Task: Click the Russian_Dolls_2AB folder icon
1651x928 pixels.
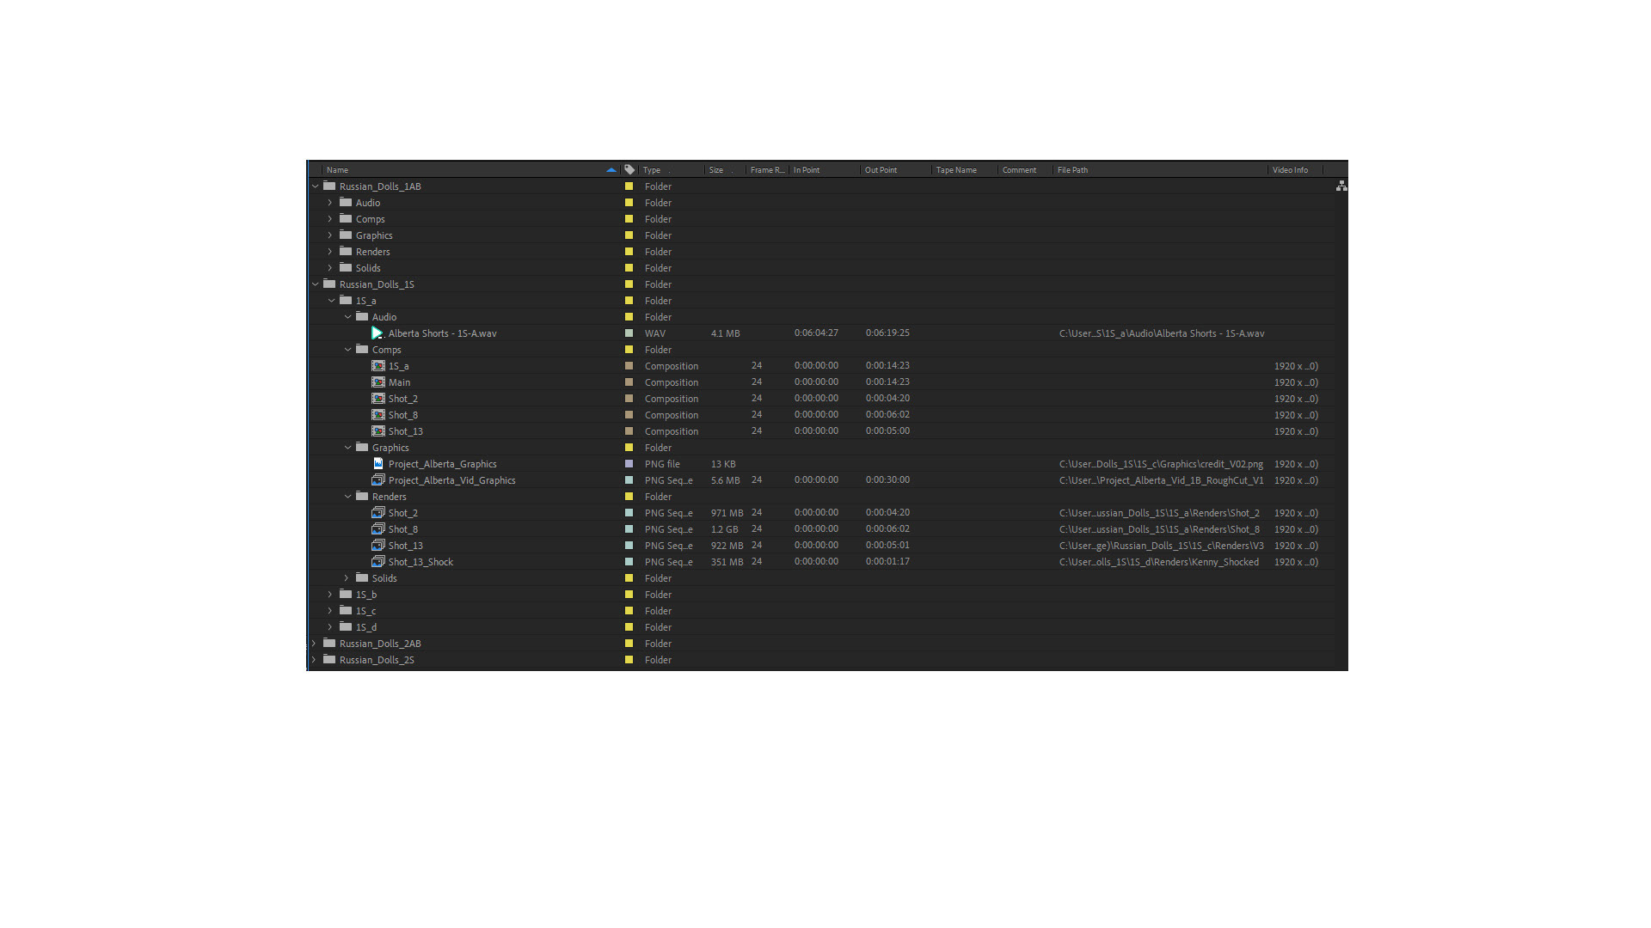Action: tap(329, 643)
